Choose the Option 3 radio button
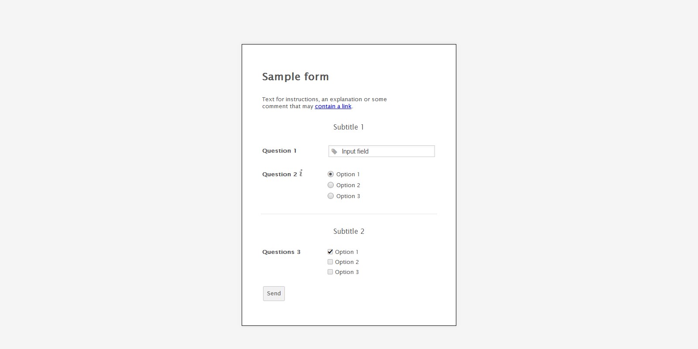 click(331, 196)
